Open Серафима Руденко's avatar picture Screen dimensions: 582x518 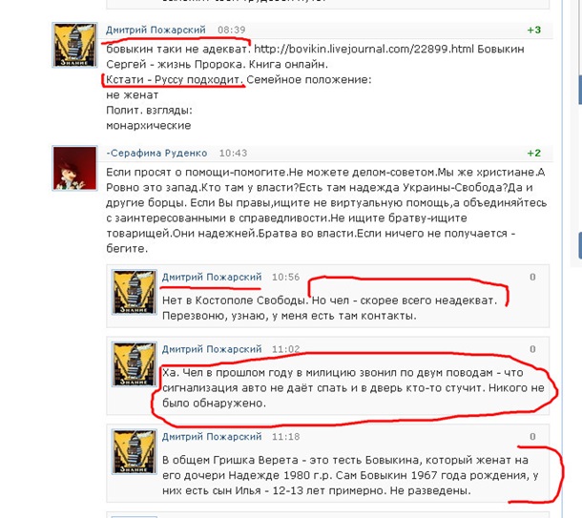pyautogui.click(x=74, y=168)
